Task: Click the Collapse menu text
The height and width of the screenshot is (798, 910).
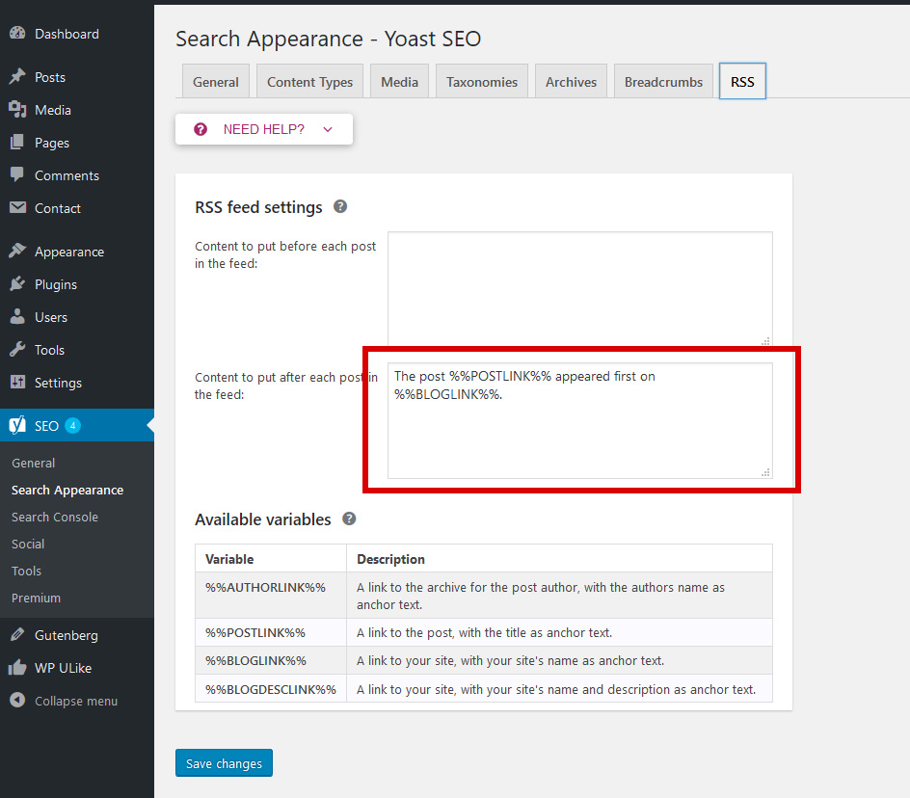Action: [x=76, y=701]
